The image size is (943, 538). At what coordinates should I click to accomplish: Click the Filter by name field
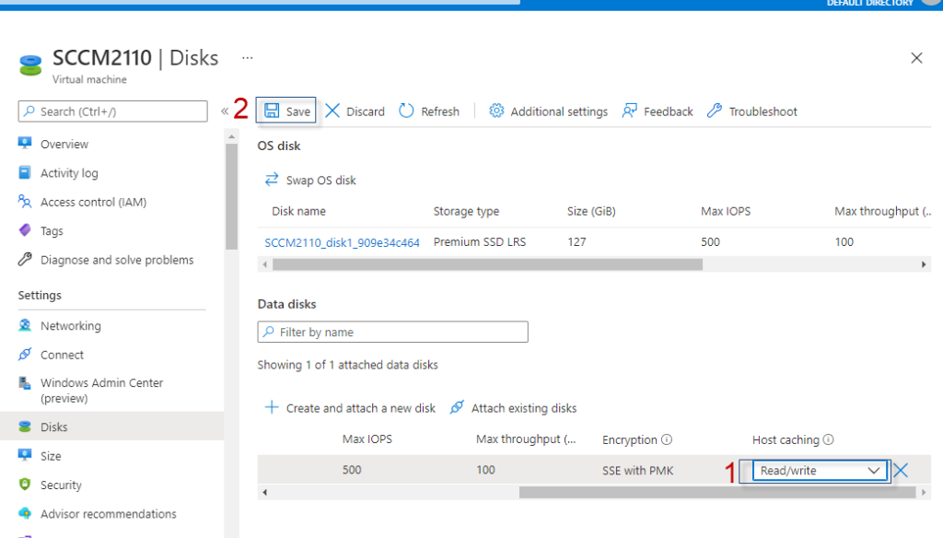392,332
